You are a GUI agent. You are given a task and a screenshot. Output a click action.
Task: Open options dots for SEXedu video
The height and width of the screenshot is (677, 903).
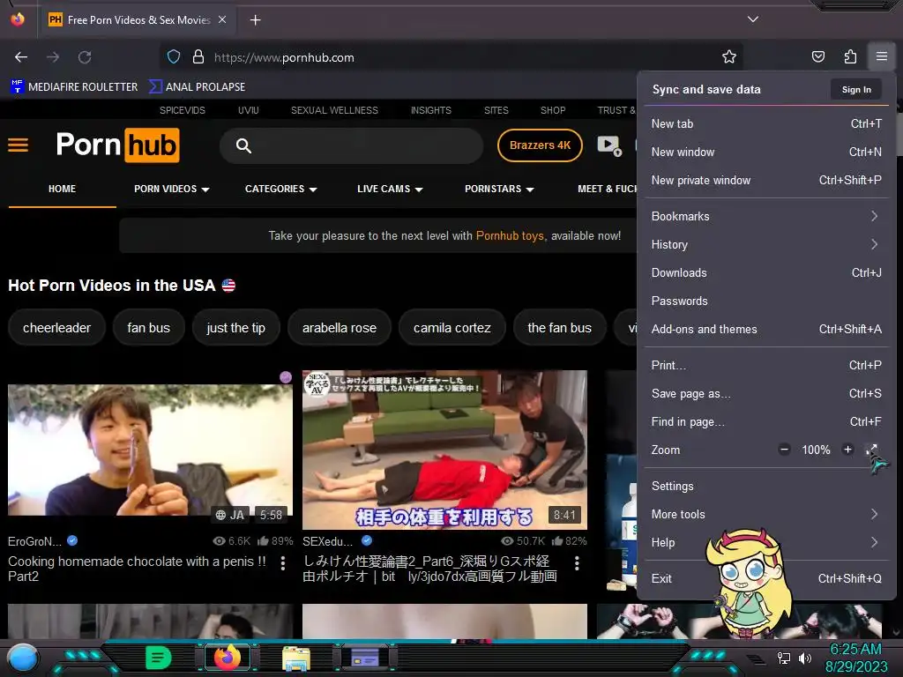(577, 563)
